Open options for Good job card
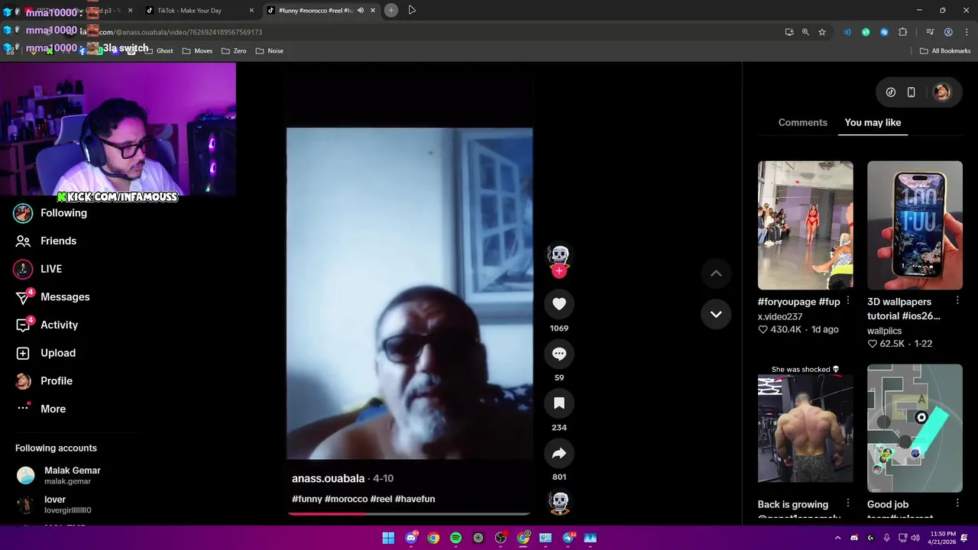This screenshot has height=550, width=978. 957,503
